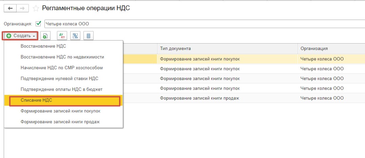Add page to favorites with star icon
Viewport: 365px width, 158px height.
point(36,8)
